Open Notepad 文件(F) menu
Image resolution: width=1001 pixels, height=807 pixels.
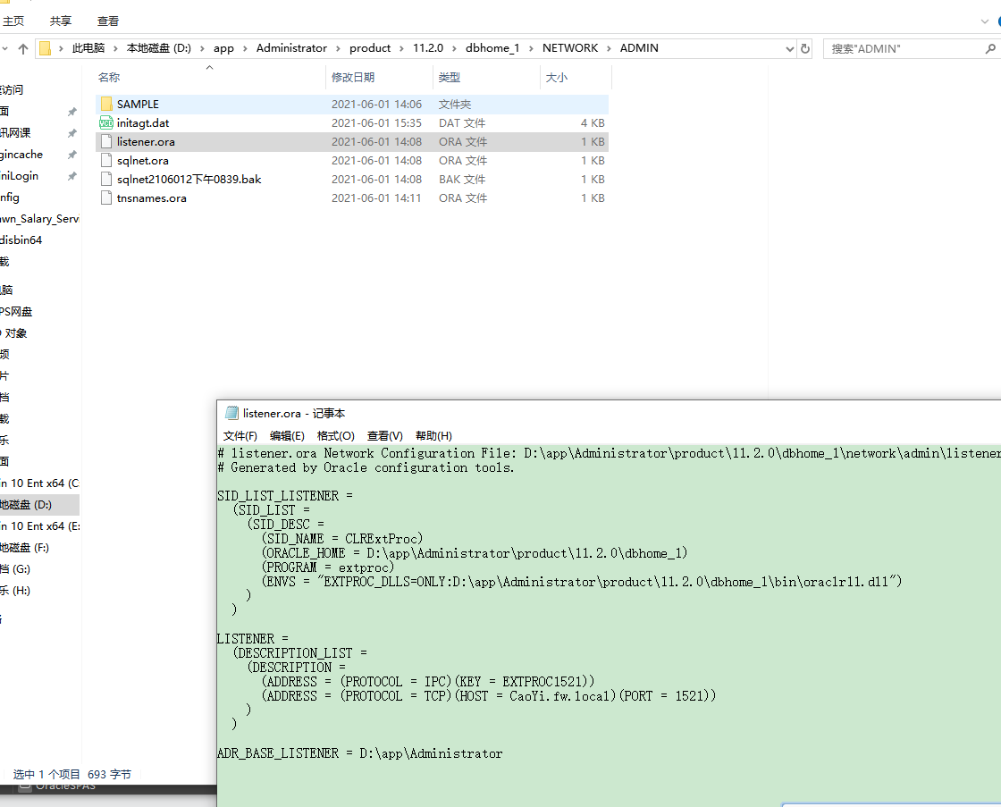(x=240, y=435)
